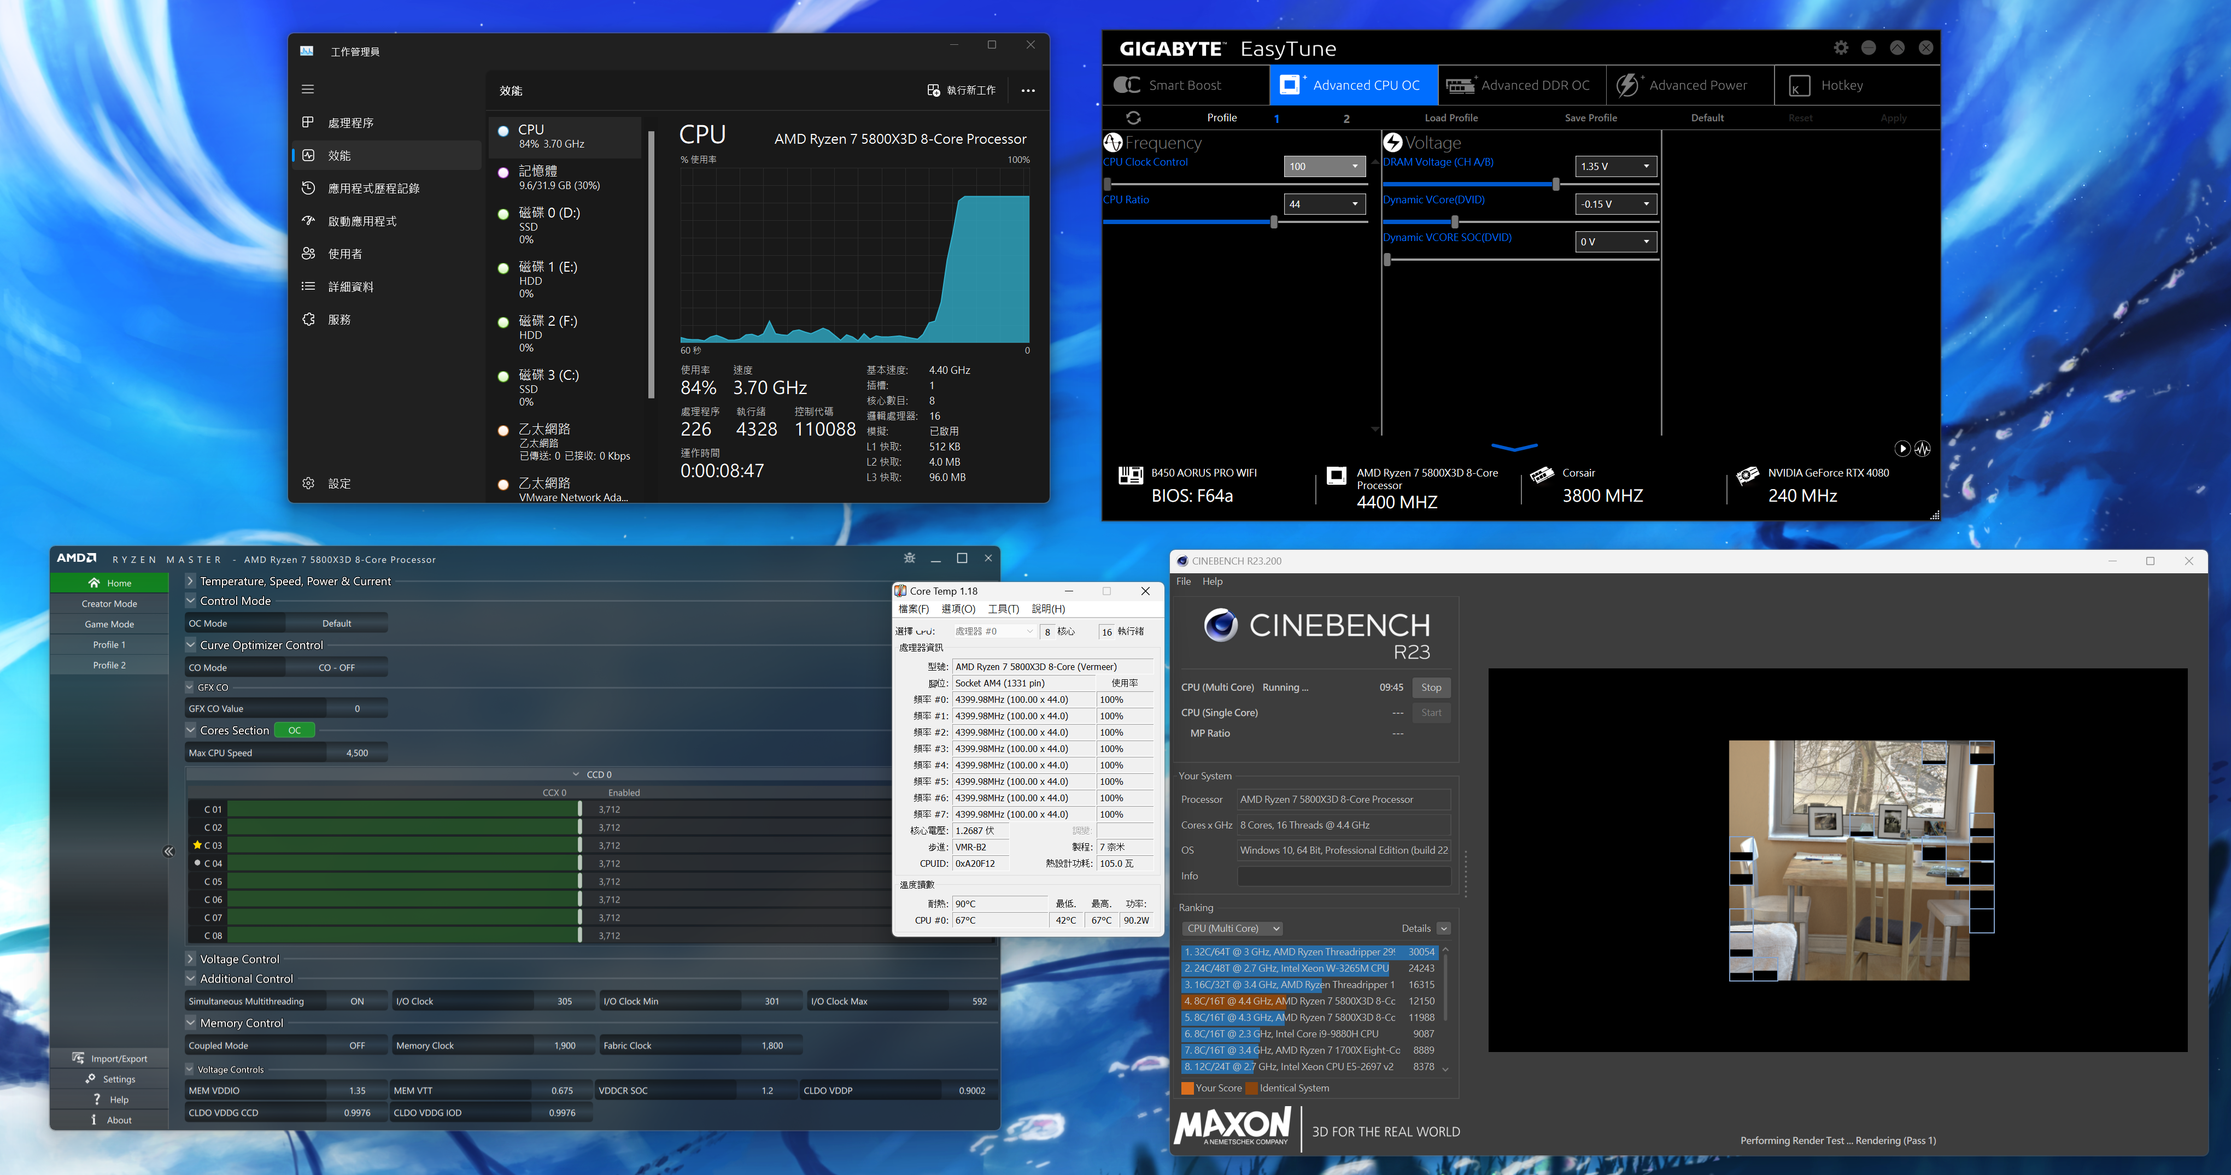Viewport: 2231px width, 1175px height.
Task: Click CPU Ratio slider handle in EasyTune
Action: pos(1273,222)
